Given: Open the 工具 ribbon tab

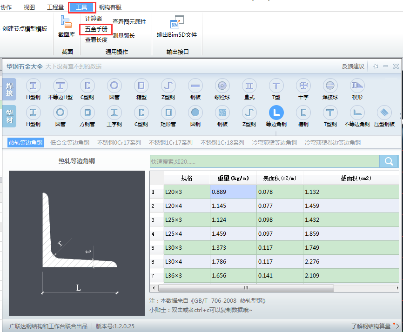Looking at the screenshot, I should coord(82,7).
